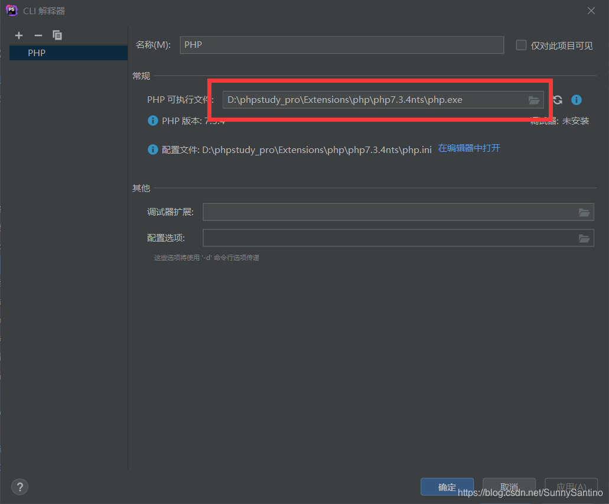
Task: Open help from the question mark icon
Action: tap(19, 486)
